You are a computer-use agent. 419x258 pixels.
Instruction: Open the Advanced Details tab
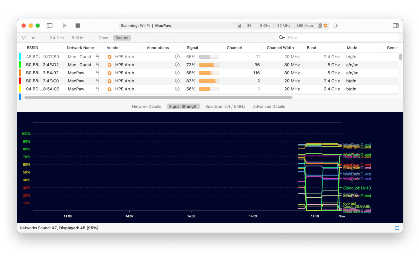(269, 106)
